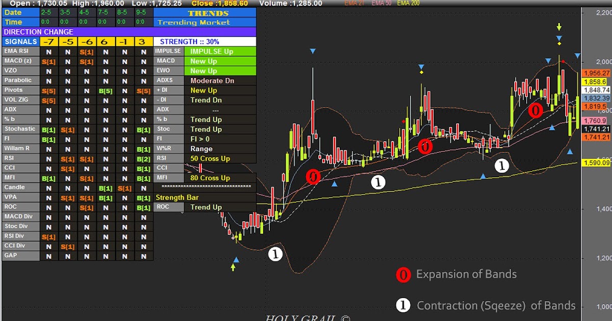Image resolution: width=612 pixels, height=321 pixels.
Task: Click the -1 signal score cell
Action: pyautogui.click(x=124, y=42)
